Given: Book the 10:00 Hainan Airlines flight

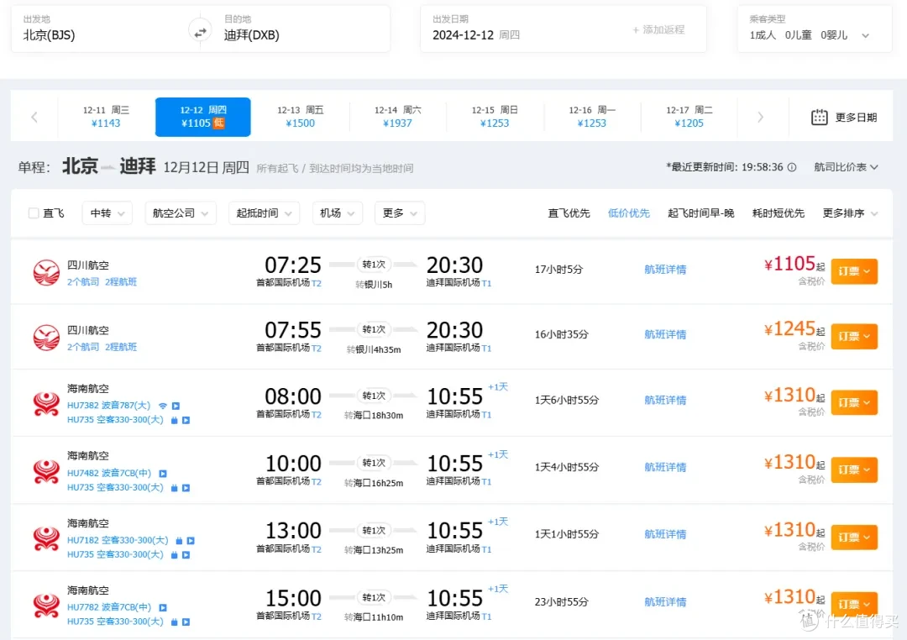Looking at the screenshot, I should point(854,470).
